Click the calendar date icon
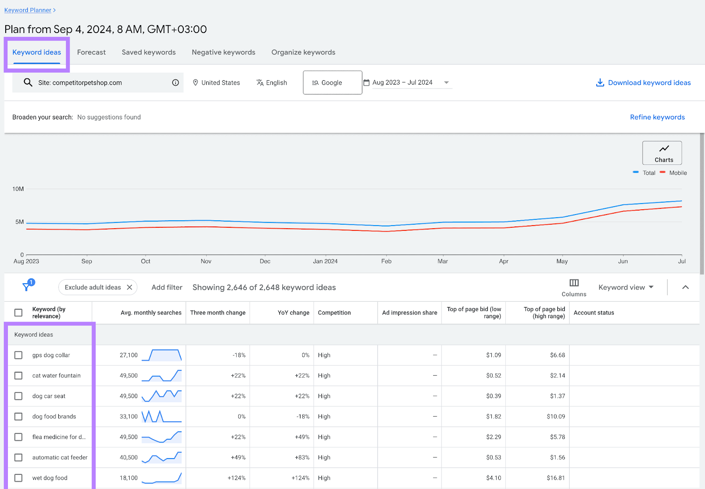The image size is (705, 489). pos(366,82)
